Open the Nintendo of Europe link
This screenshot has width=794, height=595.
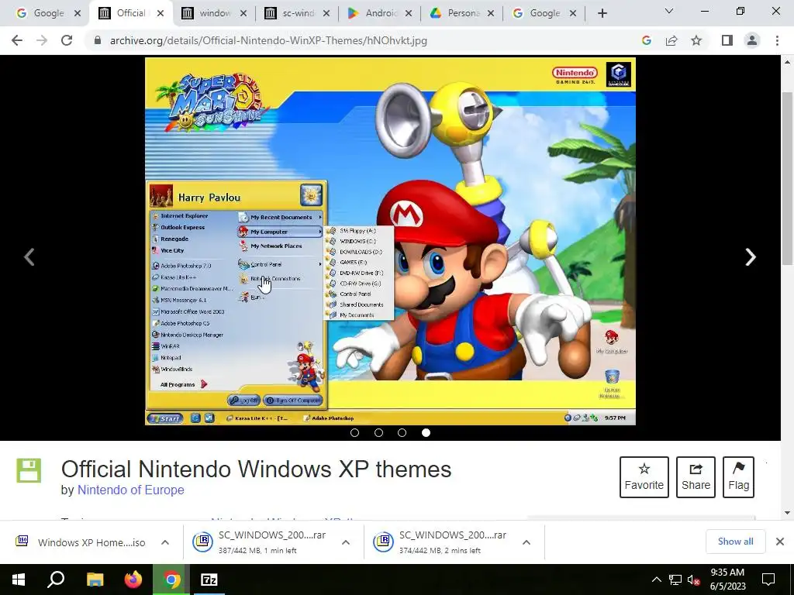coord(130,490)
